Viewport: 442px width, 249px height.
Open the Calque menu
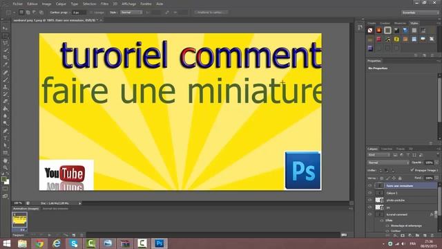click(61, 4)
